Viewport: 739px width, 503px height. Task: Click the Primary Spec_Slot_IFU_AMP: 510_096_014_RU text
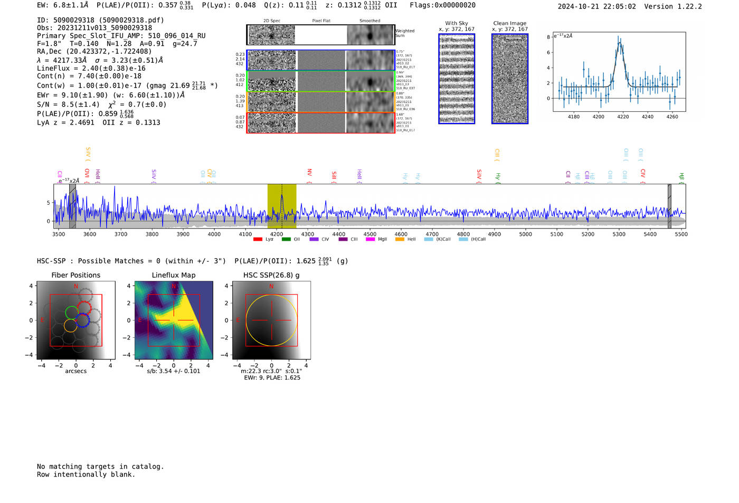[x=121, y=36]
